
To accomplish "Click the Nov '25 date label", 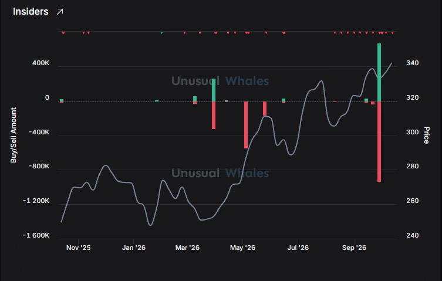I will pos(79,248).
